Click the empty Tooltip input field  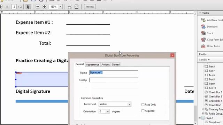[x=114, y=80]
